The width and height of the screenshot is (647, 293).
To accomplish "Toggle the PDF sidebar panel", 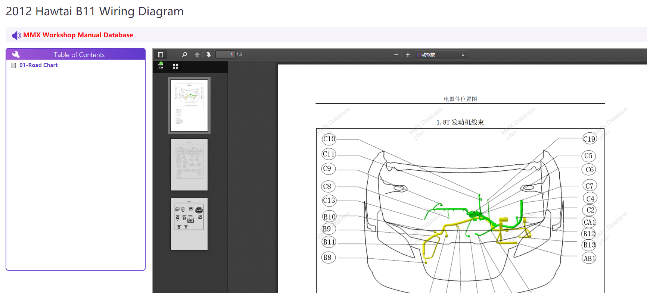I will [161, 55].
